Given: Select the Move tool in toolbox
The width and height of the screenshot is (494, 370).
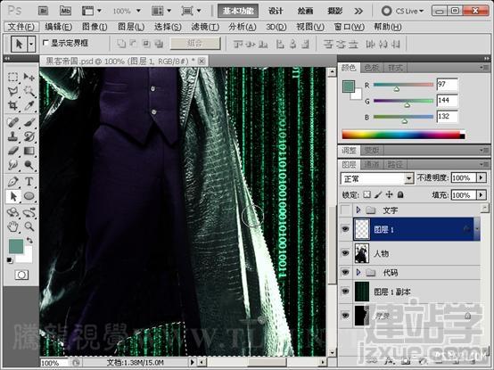Looking at the screenshot, I should (x=29, y=77).
